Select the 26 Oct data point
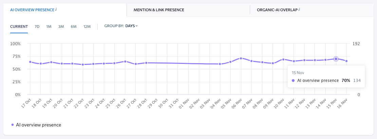This screenshot has width=377, height=139. (x=125, y=62)
